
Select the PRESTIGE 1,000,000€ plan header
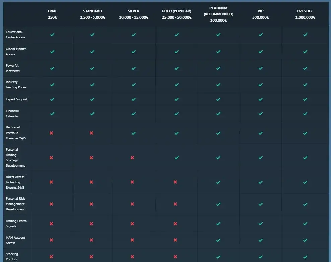pyautogui.click(x=305, y=14)
